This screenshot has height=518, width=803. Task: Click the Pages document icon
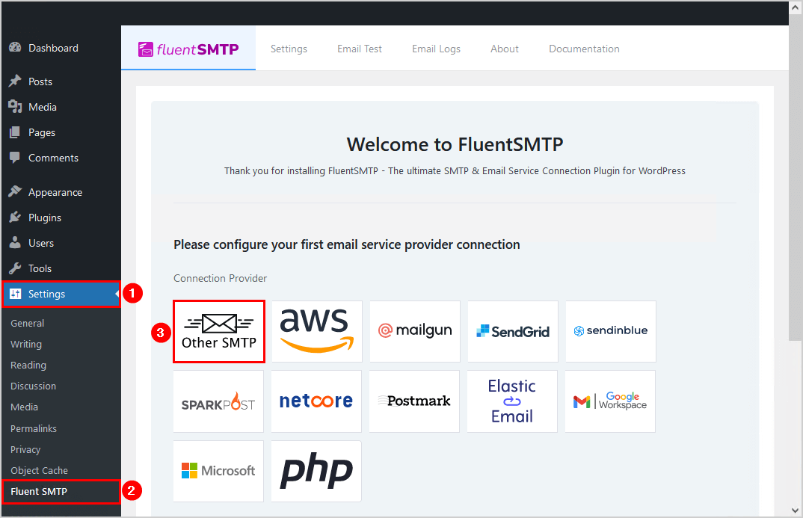point(15,132)
